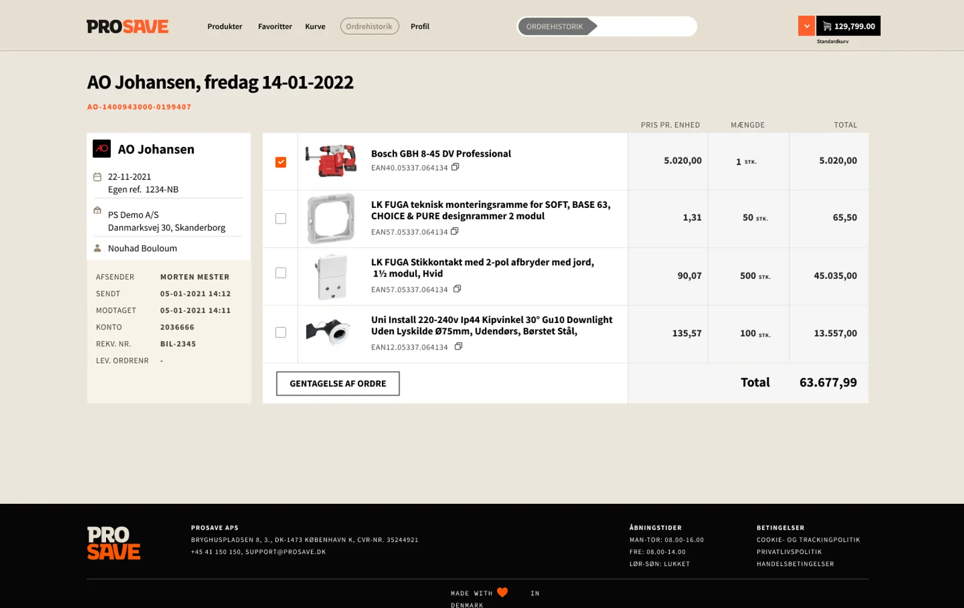Click account number 2036666

[x=177, y=327]
